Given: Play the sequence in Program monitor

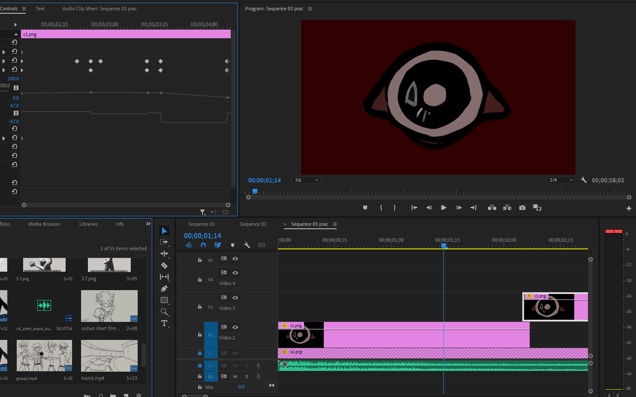Looking at the screenshot, I should pyautogui.click(x=444, y=208).
